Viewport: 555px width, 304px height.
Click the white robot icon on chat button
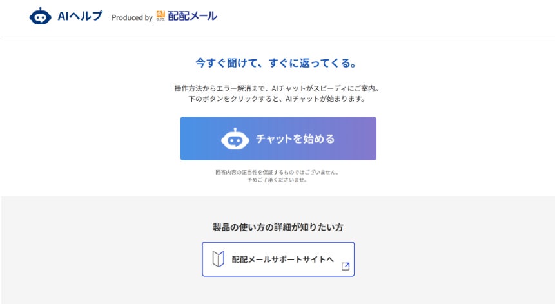point(235,139)
